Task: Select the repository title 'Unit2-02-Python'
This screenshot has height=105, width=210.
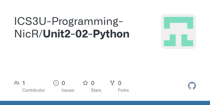Action: (86, 34)
